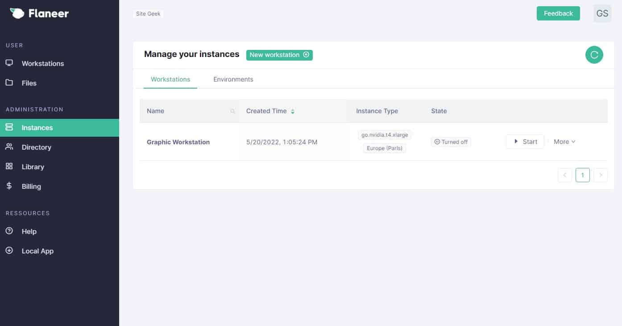Open the Files section
This screenshot has width=622, height=326.
pos(29,83)
